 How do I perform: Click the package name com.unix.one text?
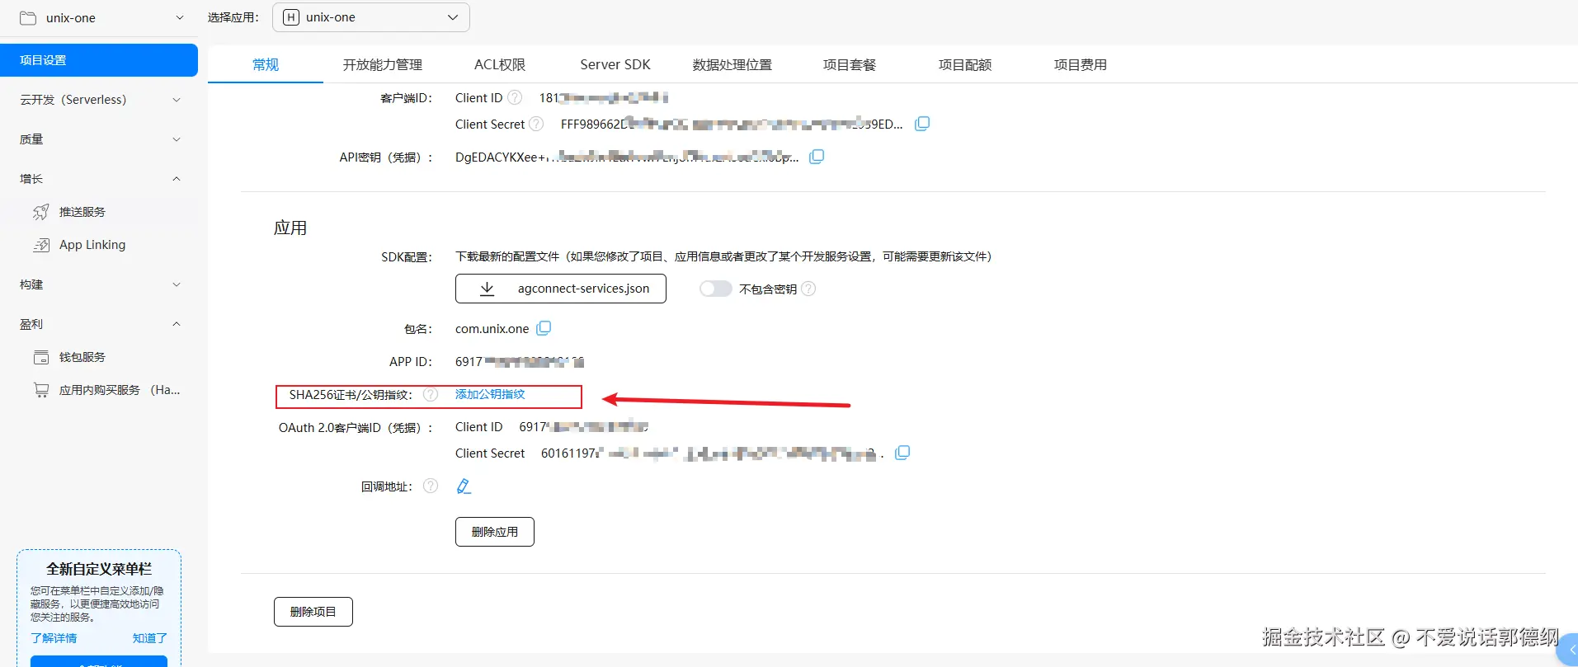click(x=492, y=328)
